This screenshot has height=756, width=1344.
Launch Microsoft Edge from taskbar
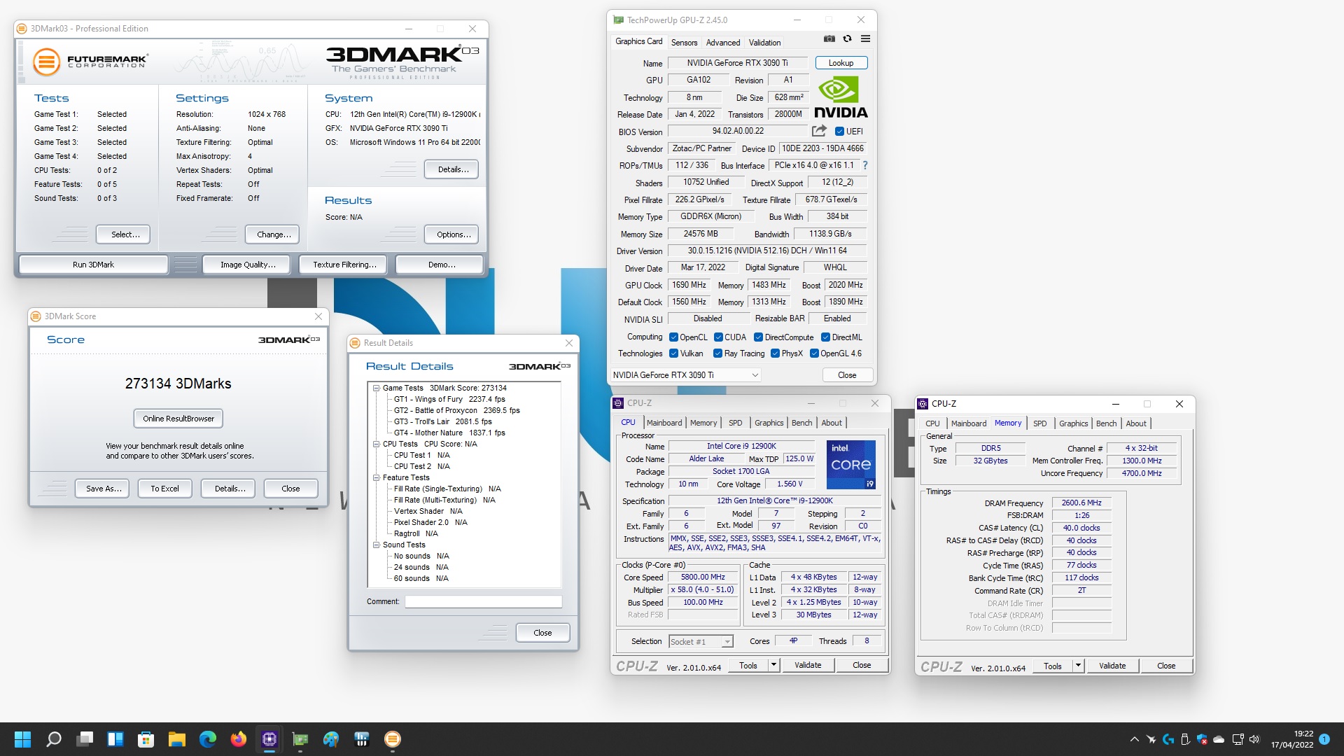(208, 739)
